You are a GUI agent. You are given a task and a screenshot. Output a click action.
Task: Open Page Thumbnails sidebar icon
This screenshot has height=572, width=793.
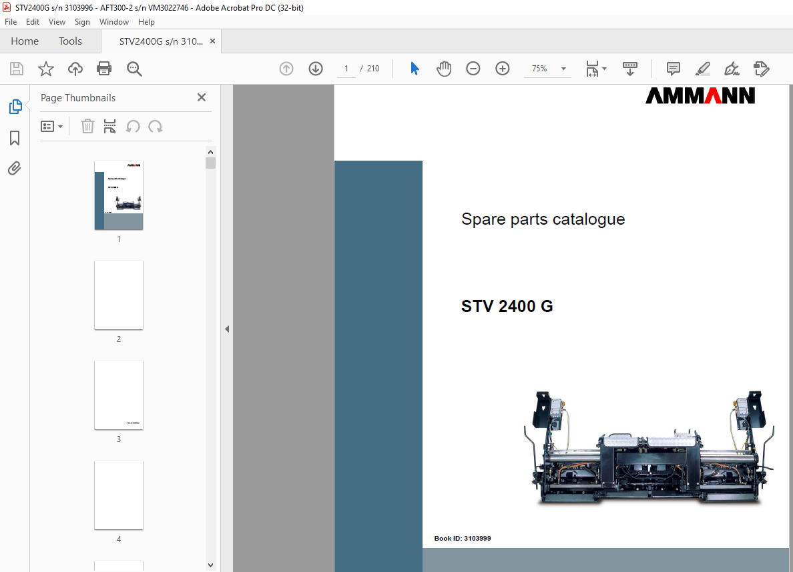pos(15,107)
